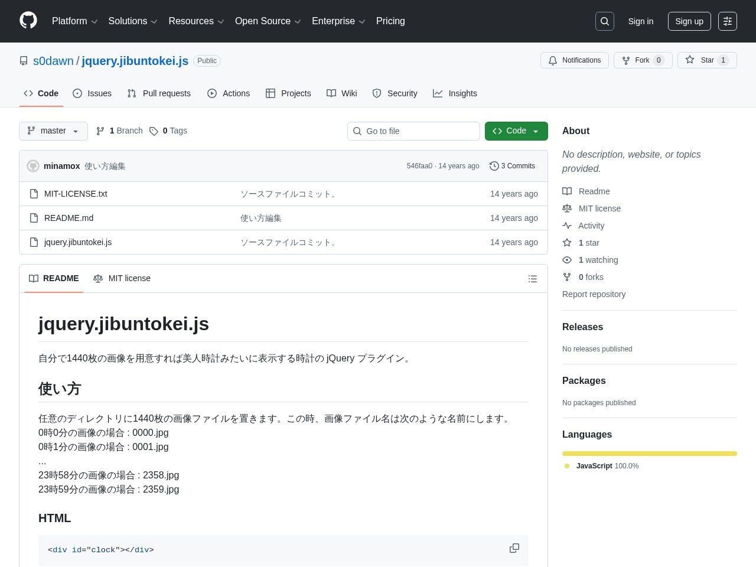The width and height of the screenshot is (756, 567).
Task: Expand the master branch selector
Action: point(53,131)
